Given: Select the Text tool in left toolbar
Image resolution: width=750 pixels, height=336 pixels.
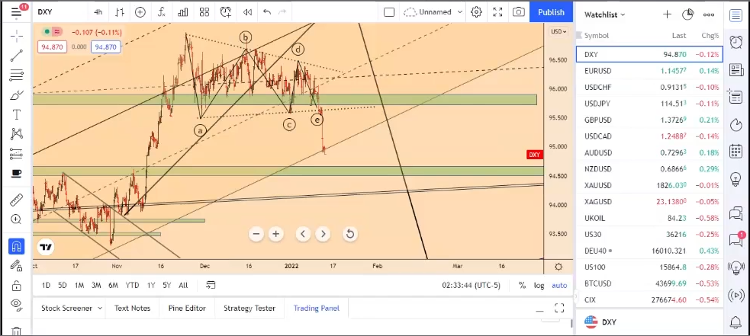Looking at the screenshot, I should 16,114.
